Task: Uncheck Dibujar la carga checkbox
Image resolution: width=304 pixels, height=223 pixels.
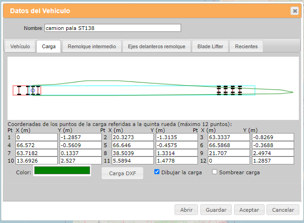Action: [157, 172]
